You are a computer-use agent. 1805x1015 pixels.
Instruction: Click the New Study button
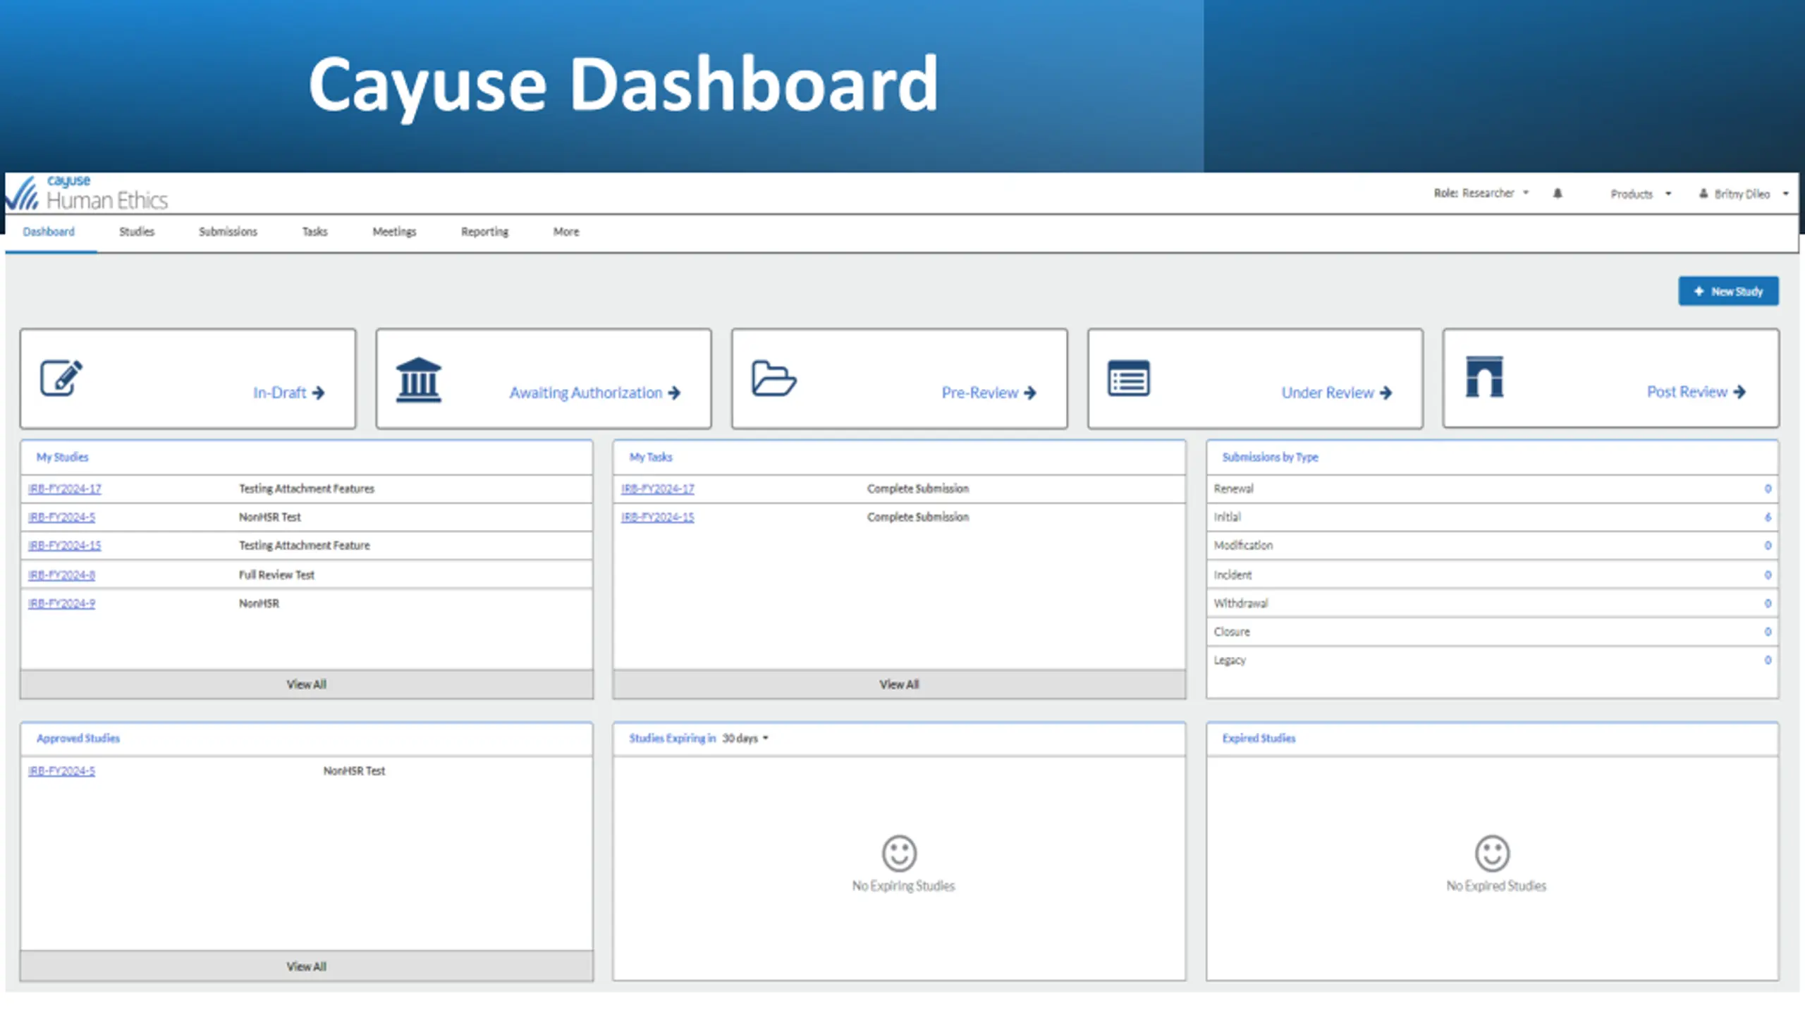tap(1728, 291)
